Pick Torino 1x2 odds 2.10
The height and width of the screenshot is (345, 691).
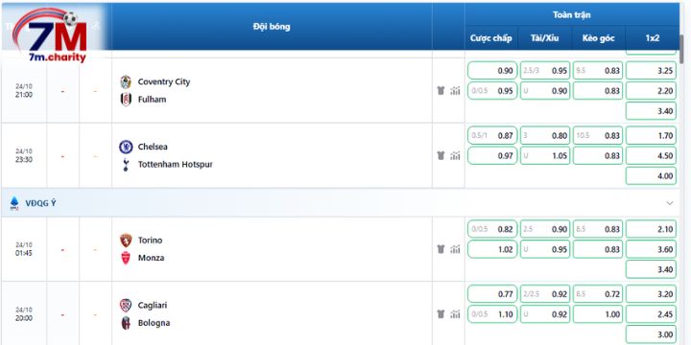(x=651, y=229)
